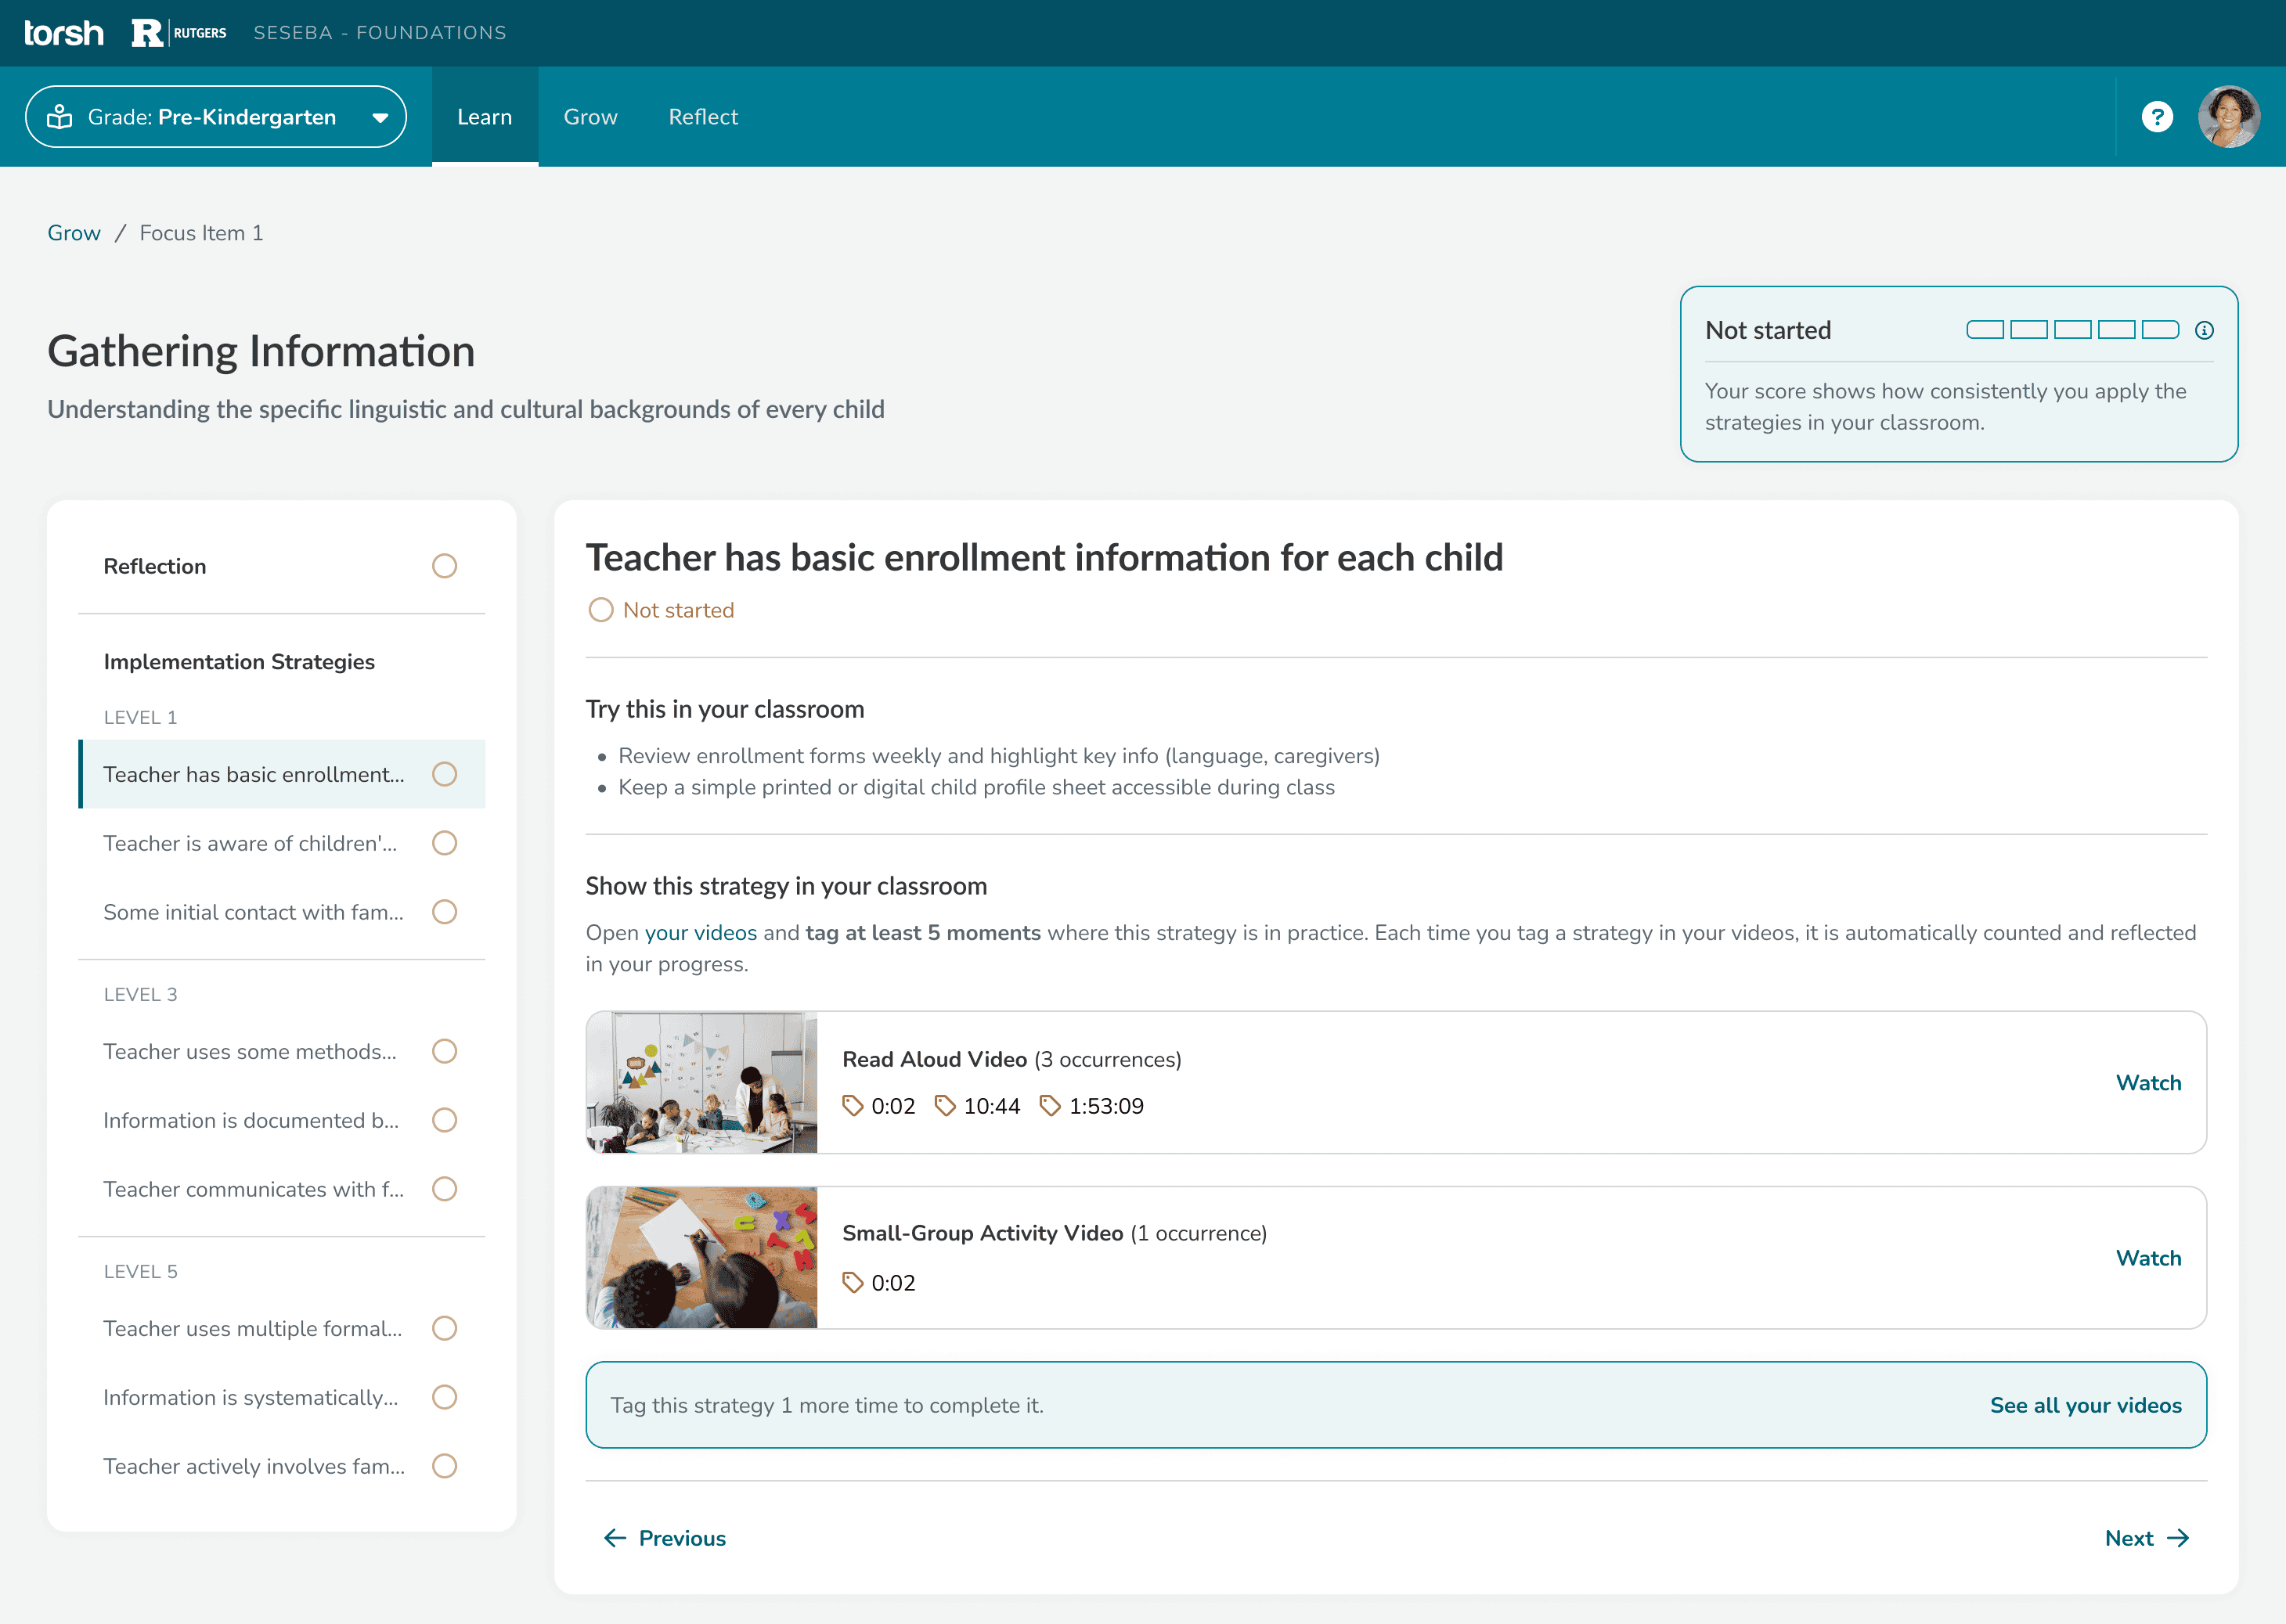This screenshot has height=1624, width=2286.
Task: Click the Grow breadcrumb to go back
Action: tap(74, 232)
